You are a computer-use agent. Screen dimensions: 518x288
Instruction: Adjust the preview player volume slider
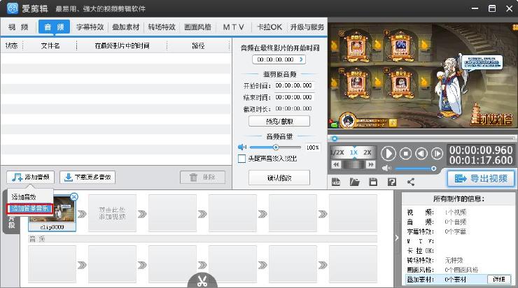coord(433,168)
